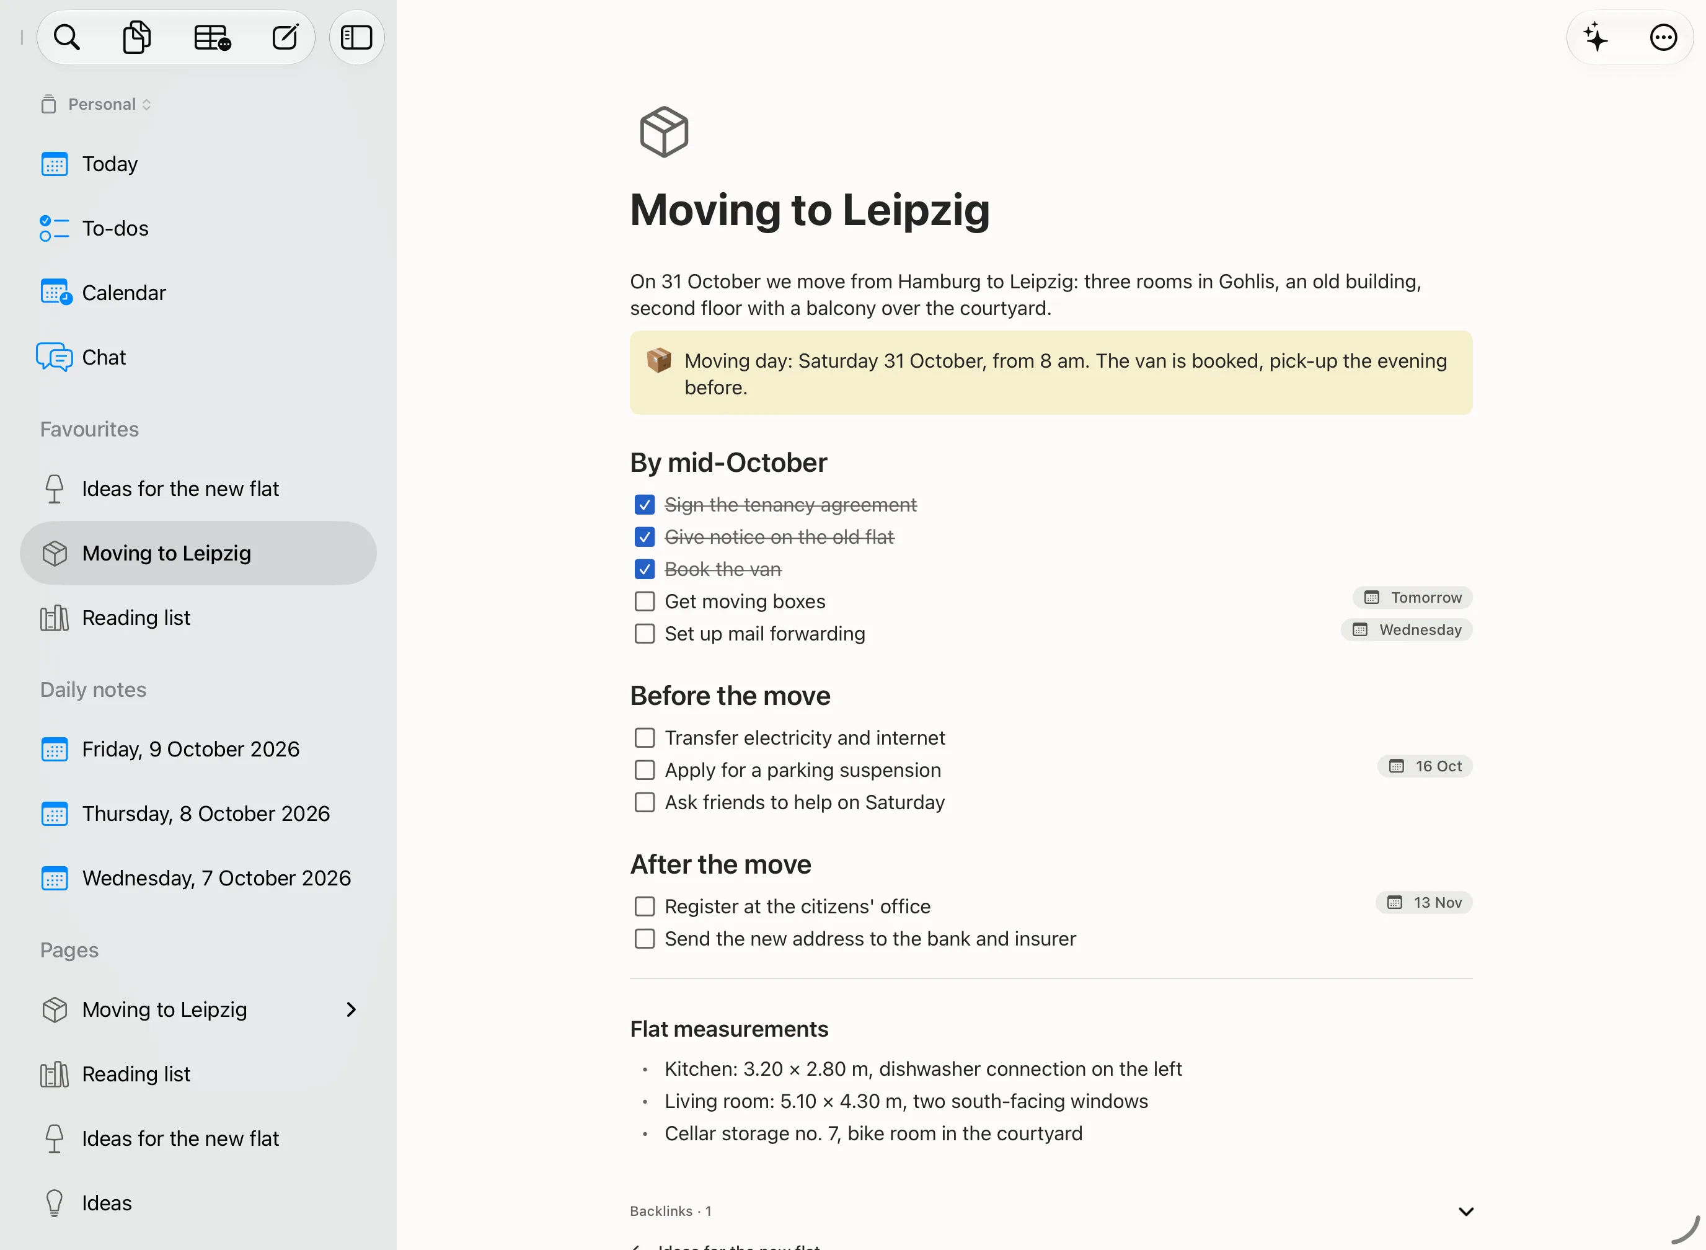Click the 16 Oct due date badge

click(x=1425, y=766)
